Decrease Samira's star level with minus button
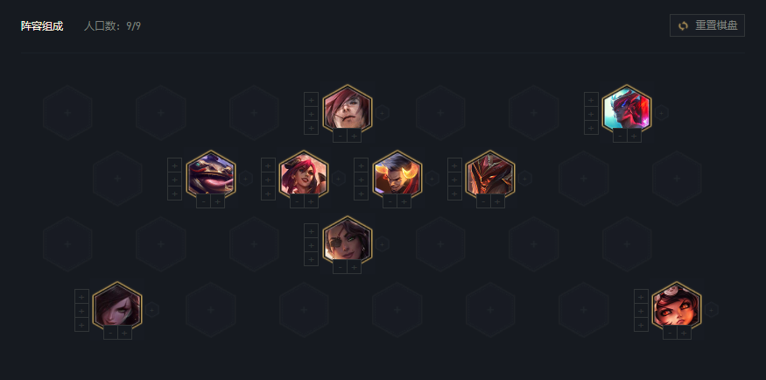 point(341,267)
